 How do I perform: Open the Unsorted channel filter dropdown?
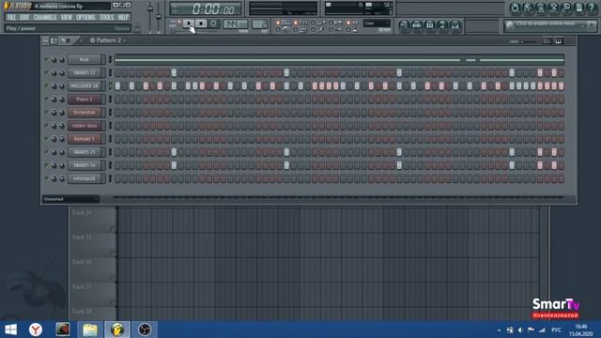pos(70,199)
